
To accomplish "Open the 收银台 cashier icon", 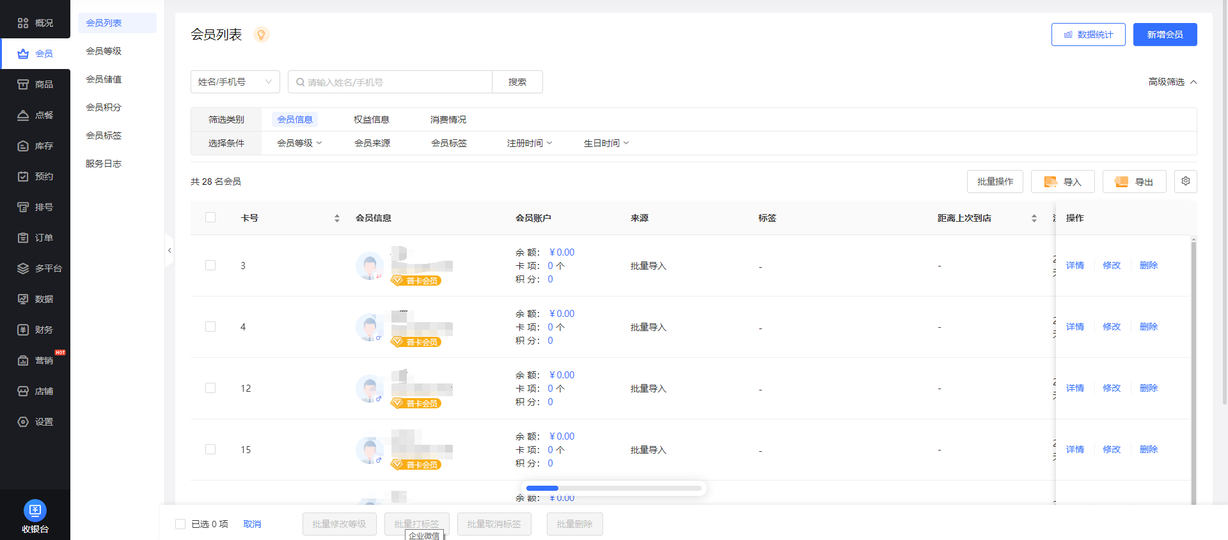I will (x=35, y=511).
